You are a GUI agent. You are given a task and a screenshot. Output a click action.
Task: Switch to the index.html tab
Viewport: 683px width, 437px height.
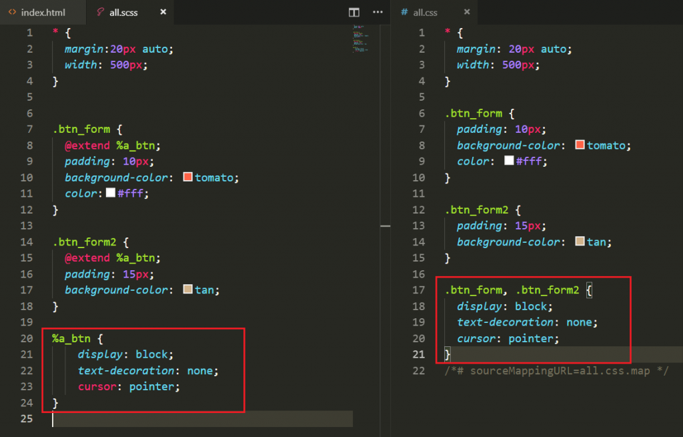43,12
